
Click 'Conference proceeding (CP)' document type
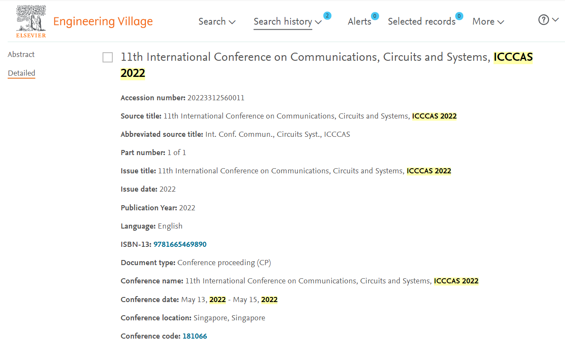[x=224, y=263]
